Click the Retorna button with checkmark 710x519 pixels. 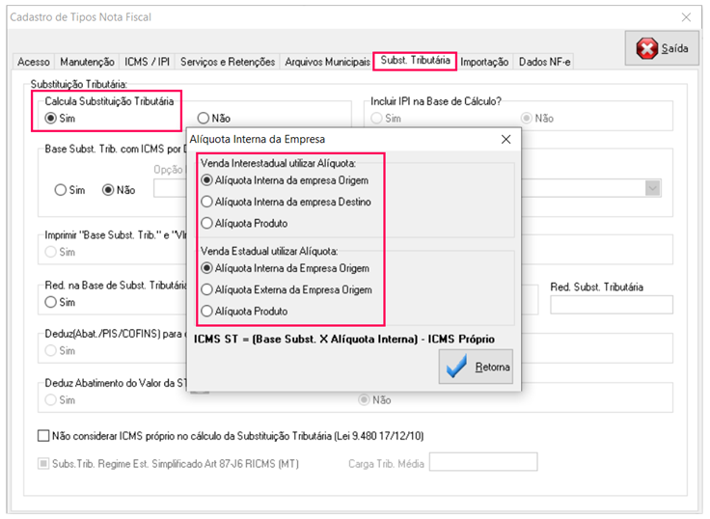tap(477, 367)
